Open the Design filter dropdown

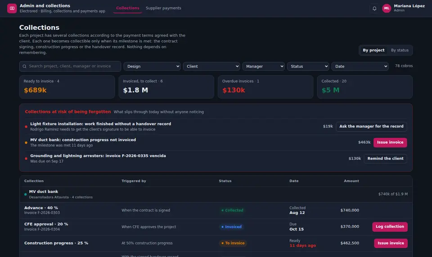point(152,66)
